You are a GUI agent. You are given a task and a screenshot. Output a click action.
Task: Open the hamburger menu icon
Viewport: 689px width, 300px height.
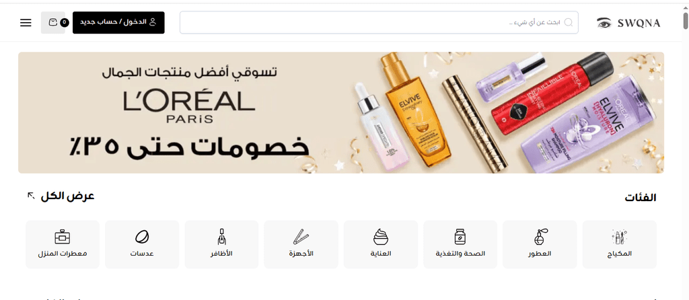tap(26, 23)
